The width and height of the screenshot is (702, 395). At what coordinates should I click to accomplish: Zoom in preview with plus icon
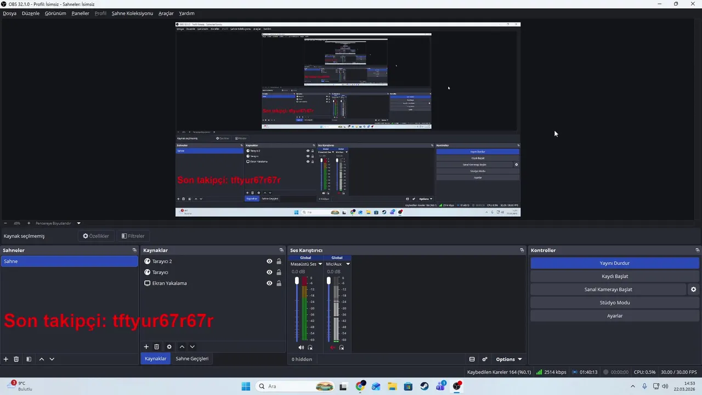29,223
